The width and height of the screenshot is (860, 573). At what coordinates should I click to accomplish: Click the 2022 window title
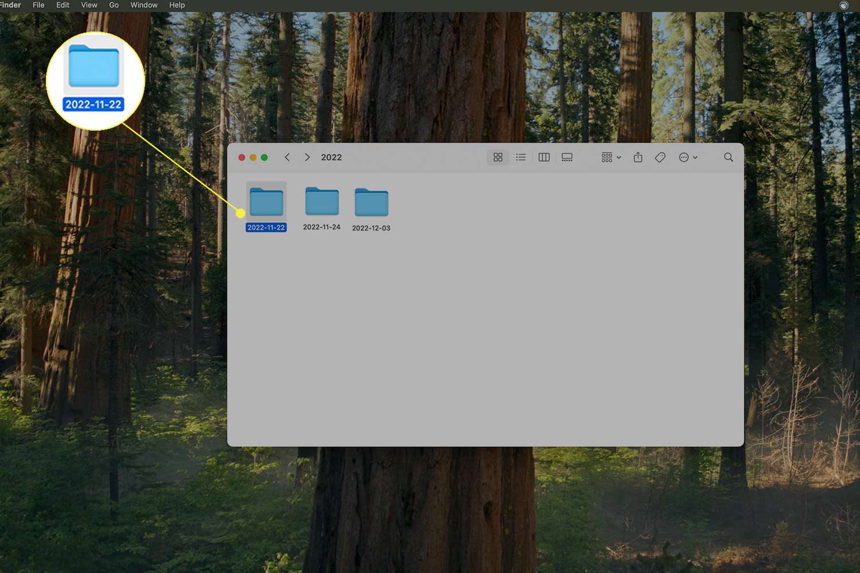pyautogui.click(x=331, y=158)
